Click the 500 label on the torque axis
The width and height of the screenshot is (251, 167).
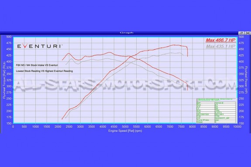point(9,37)
